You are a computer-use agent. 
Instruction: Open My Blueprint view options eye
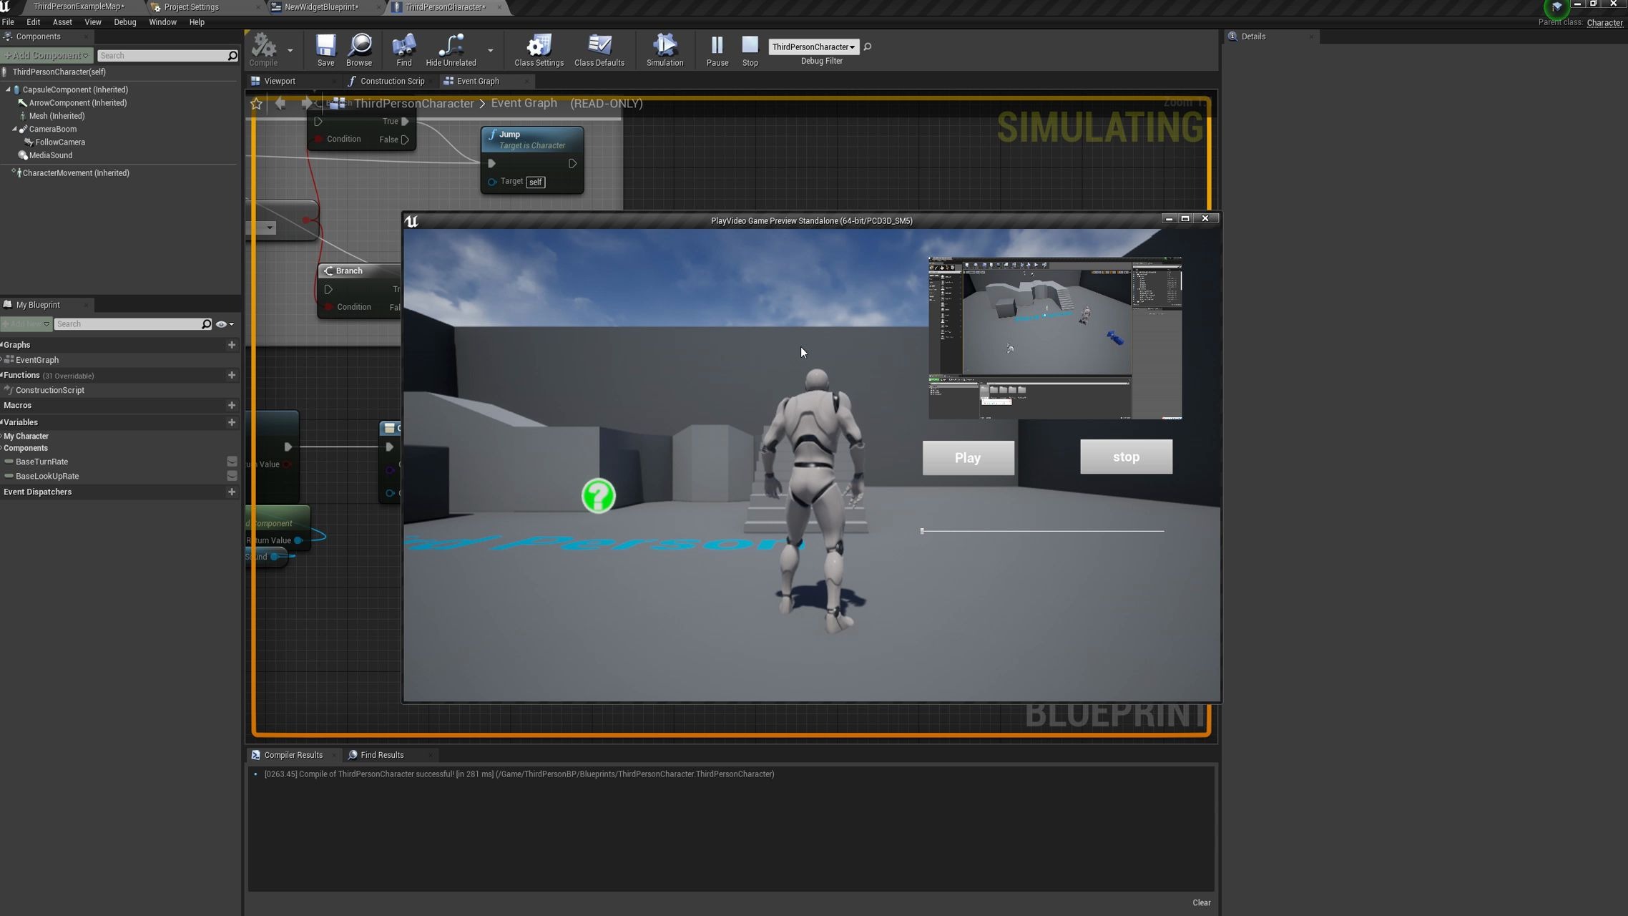tap(225, 324)
